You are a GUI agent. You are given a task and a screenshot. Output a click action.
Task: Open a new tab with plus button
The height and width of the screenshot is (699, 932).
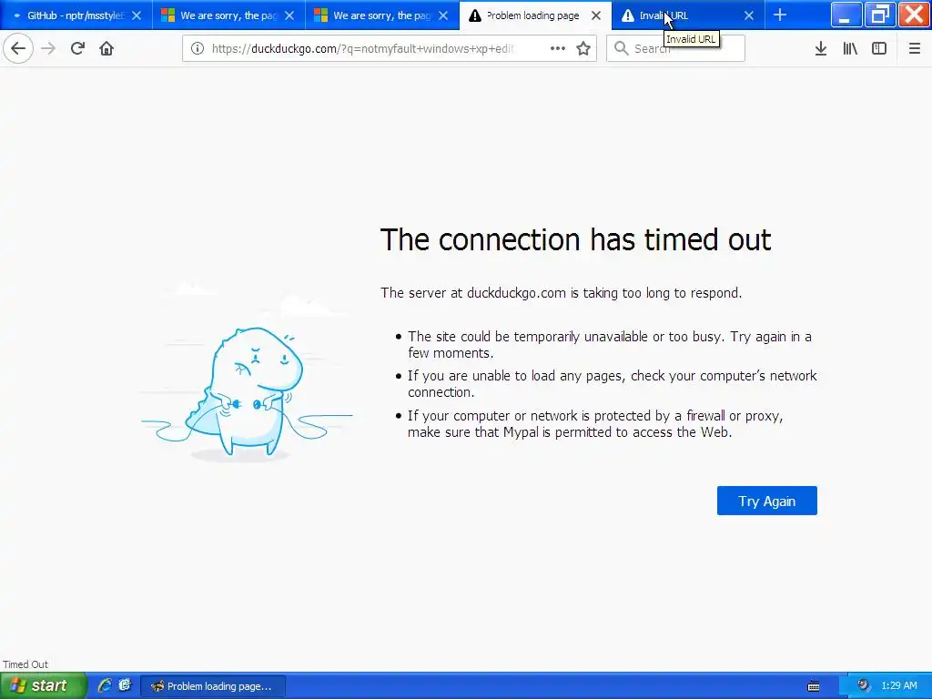click(780, 15)
